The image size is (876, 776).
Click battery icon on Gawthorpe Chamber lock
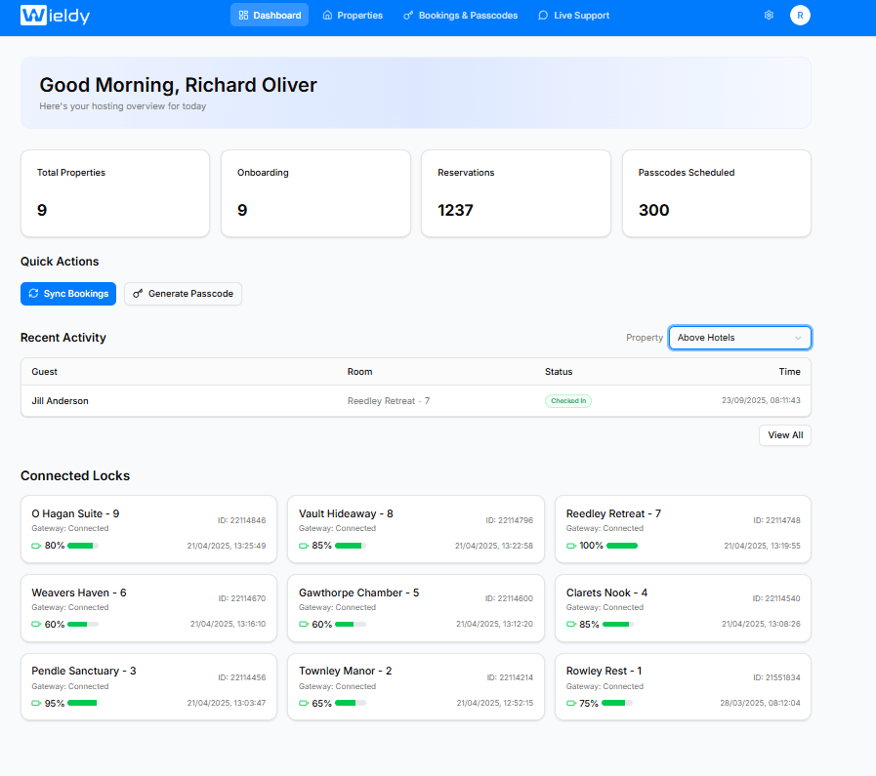tap(305, 625)
